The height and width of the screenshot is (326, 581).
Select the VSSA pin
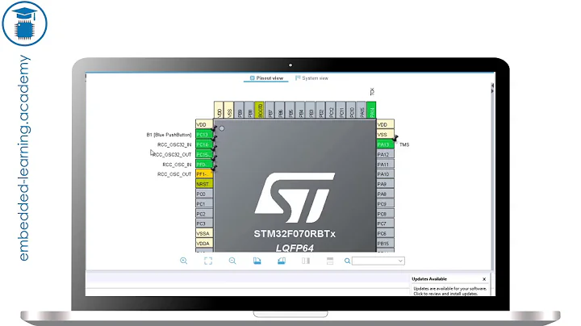[x=204, y=233]
